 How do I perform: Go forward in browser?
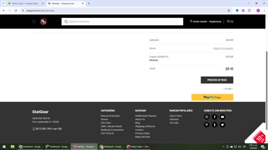click(10, 10)
